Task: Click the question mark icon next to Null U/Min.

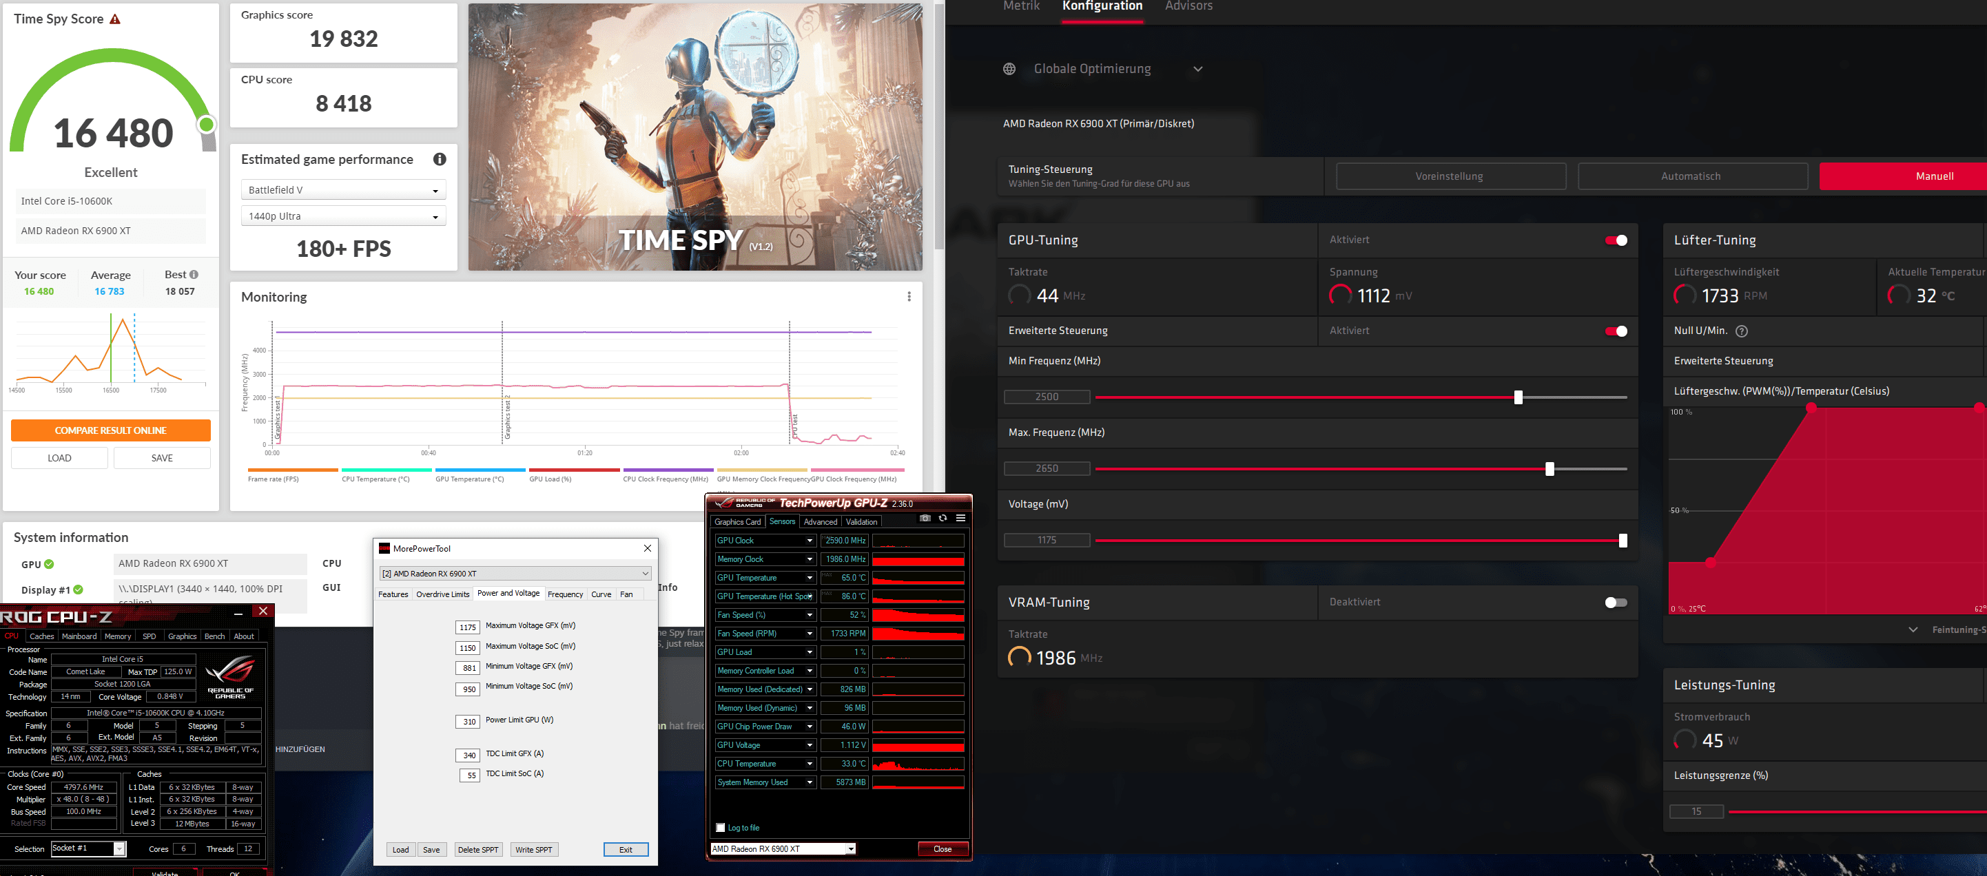Action: [x=1742, y=331]
